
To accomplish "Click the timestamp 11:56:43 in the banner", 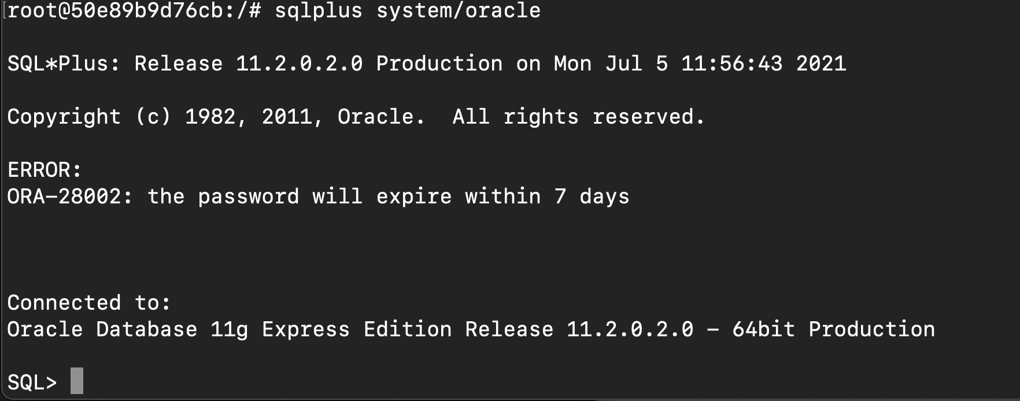I will (731, 64).
